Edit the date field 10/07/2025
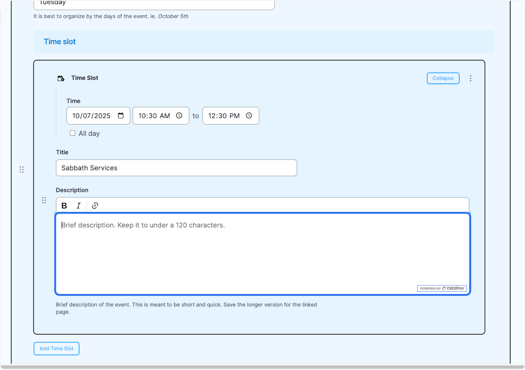The image size is (525, 370). (98, 116)
